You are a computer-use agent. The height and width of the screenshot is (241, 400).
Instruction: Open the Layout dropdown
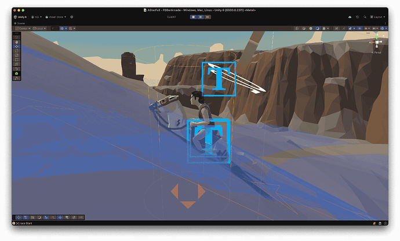377,17
